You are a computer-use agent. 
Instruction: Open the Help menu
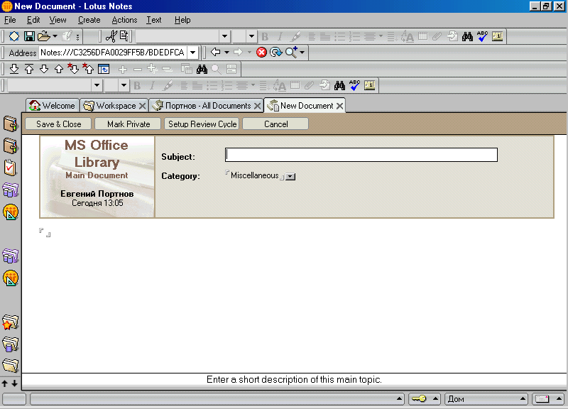[x=182, y=20]
